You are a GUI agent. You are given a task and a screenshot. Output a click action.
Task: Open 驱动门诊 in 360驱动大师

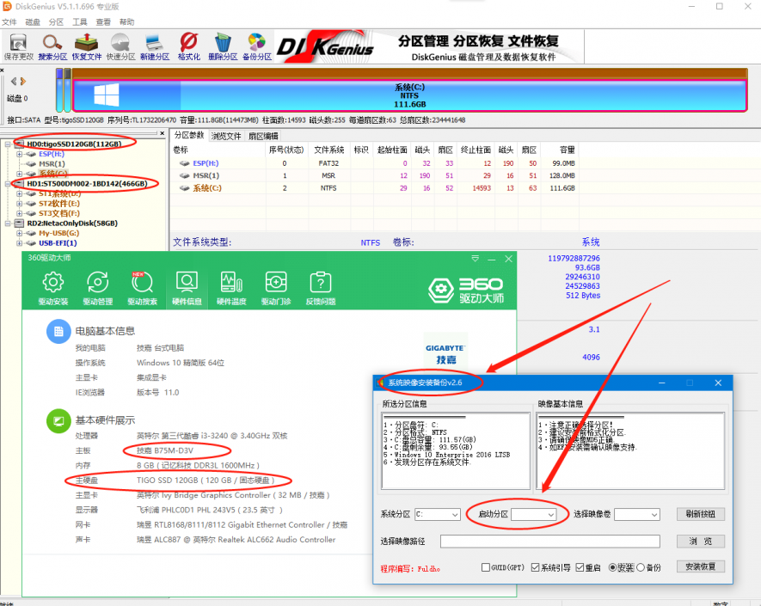276,289
